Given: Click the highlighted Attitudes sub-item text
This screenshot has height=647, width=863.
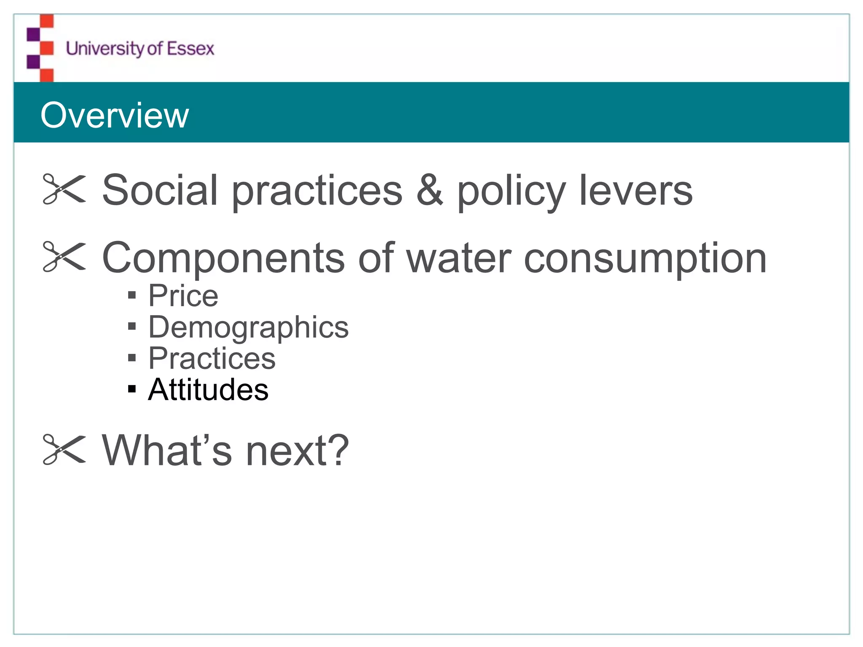Looking at the screenshot, I should pos(208,389).
